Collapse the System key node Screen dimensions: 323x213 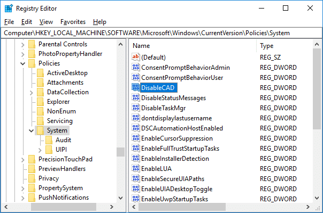31,130
